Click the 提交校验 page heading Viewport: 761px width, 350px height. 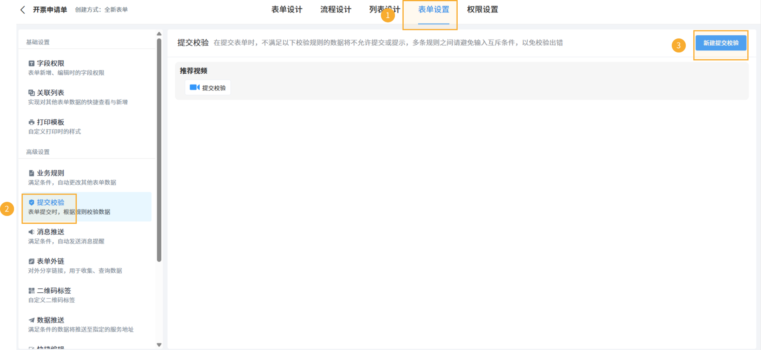193,42
